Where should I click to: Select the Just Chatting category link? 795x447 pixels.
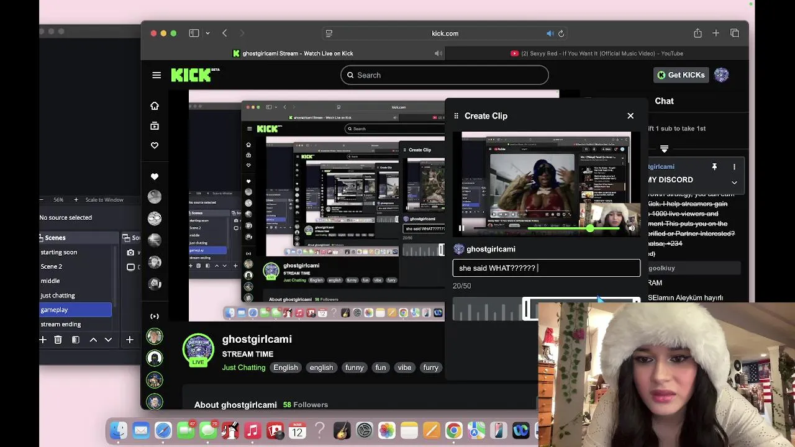click(243, 368)
